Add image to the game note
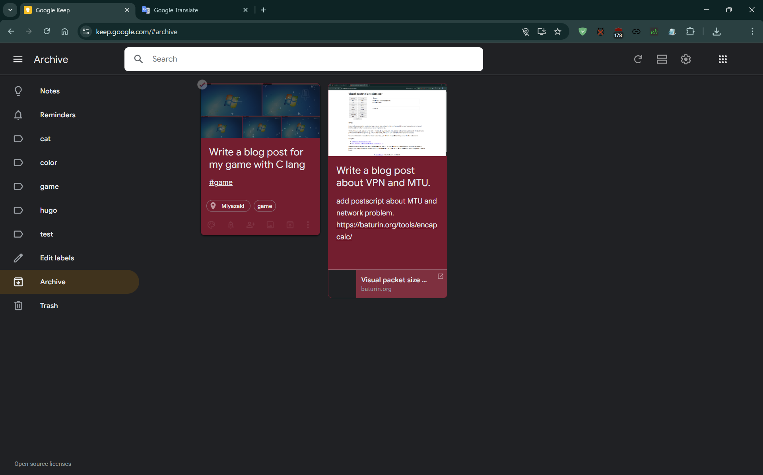The image size is (763, 475). coord(270,225)
